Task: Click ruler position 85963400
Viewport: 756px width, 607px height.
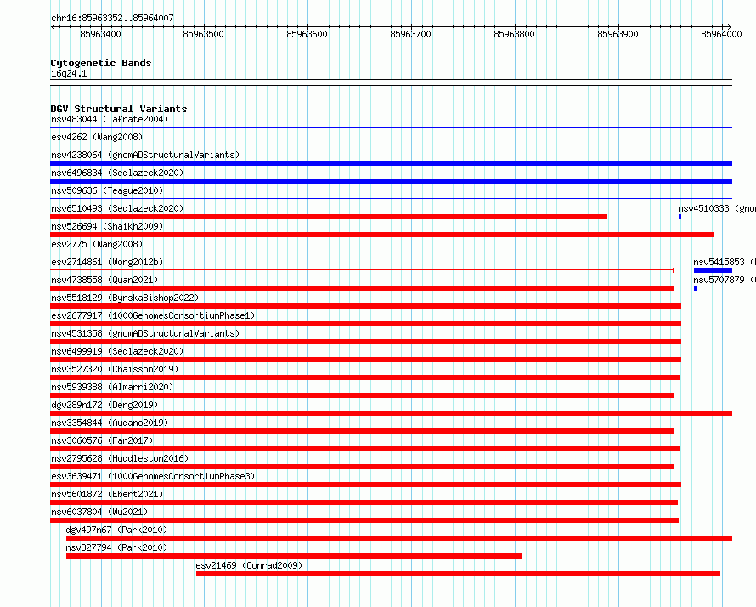Action: [x=101, y=34]
